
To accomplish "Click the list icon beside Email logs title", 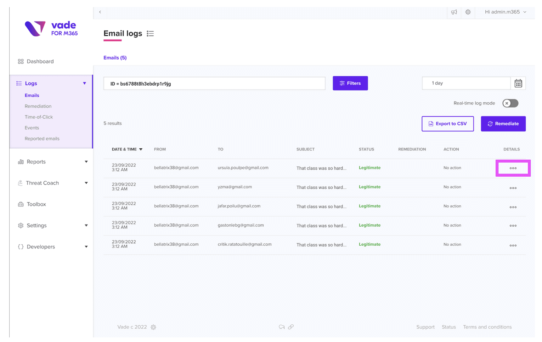I will click(150, 34).
